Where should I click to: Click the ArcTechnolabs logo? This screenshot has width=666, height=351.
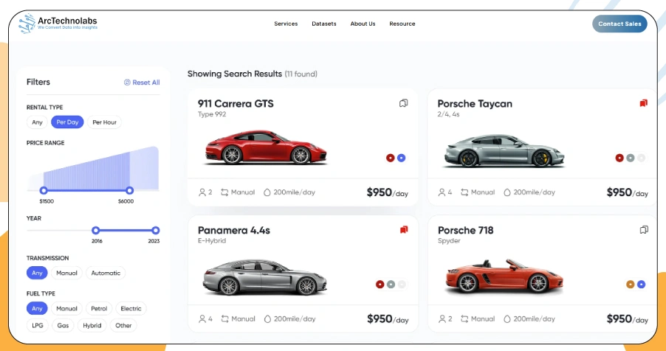click(58, 24)
